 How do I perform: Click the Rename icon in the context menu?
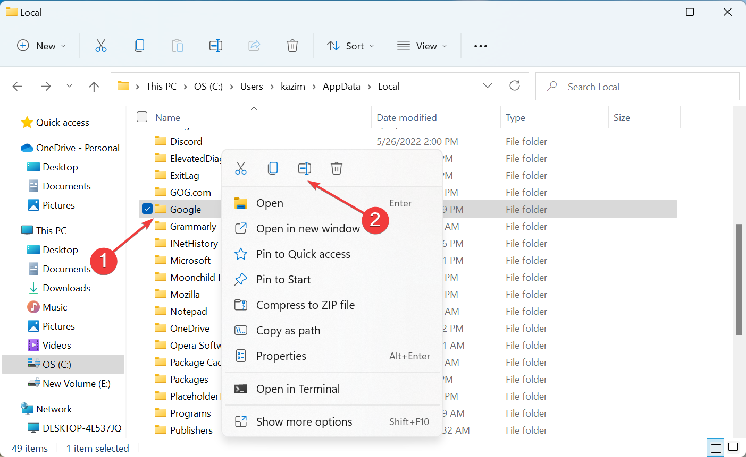tap(305, 168)
